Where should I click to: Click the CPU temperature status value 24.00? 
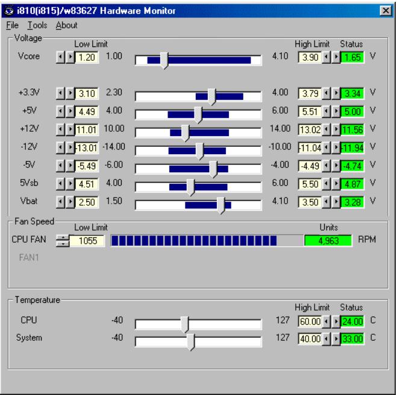[x=352, y=322]
